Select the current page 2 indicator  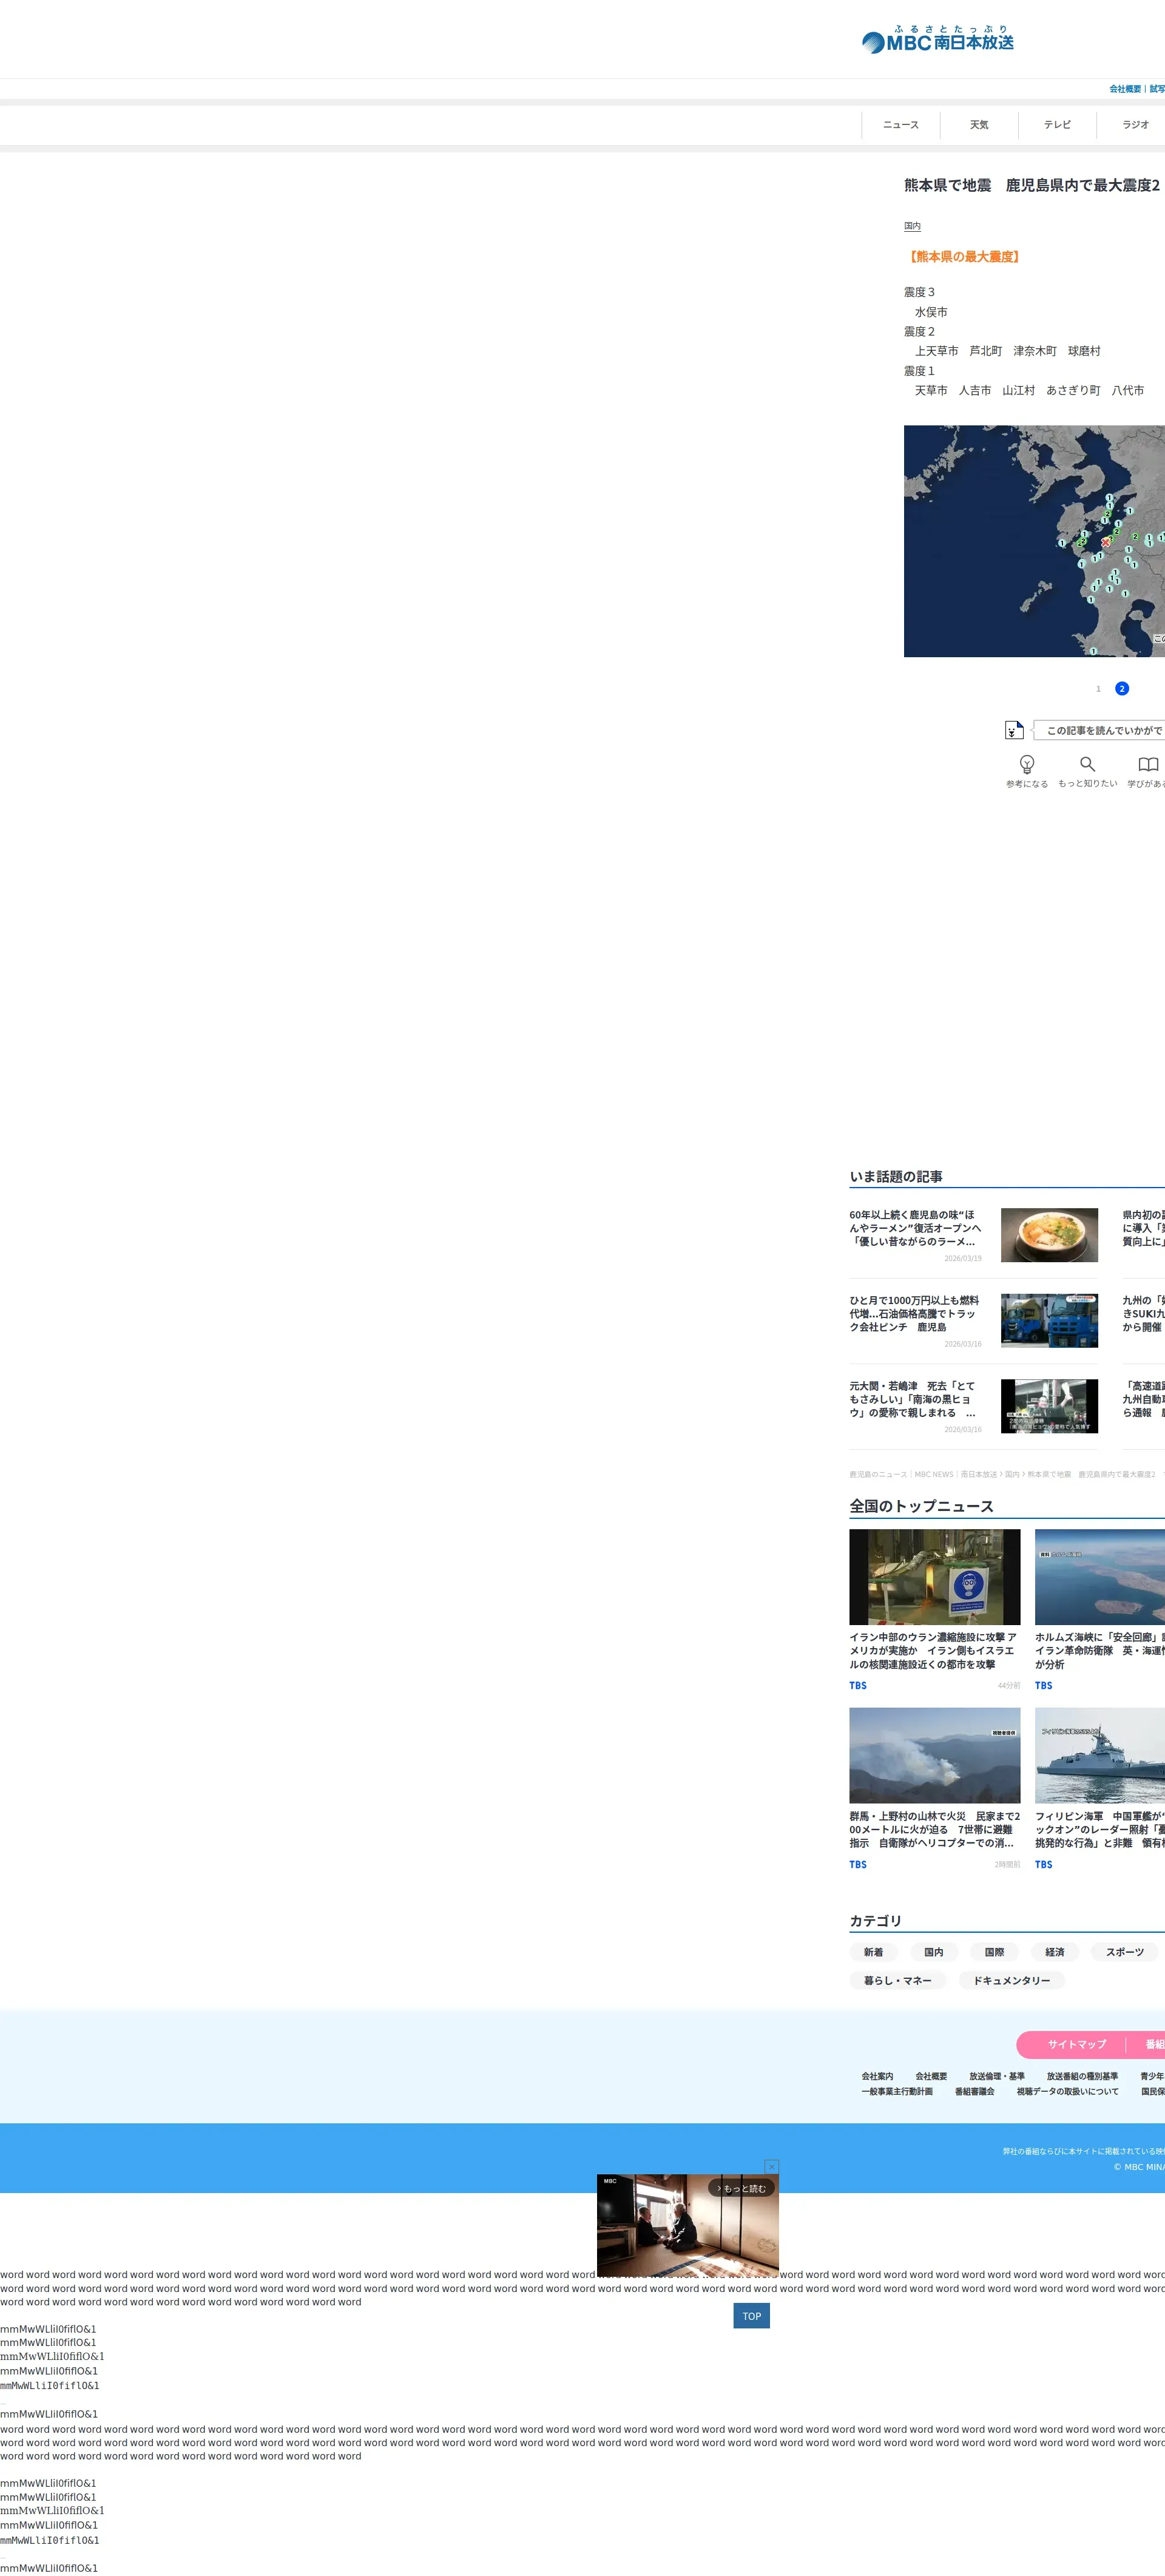(1122, 689)
